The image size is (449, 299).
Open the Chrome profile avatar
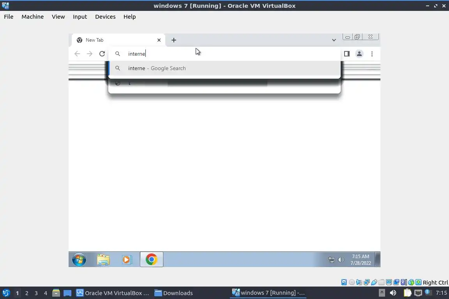(x=359, y=54)
